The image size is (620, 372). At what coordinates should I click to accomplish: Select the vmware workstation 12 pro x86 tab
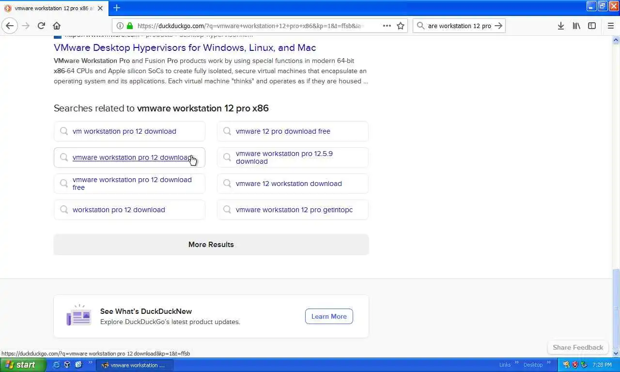click(54, 8)
